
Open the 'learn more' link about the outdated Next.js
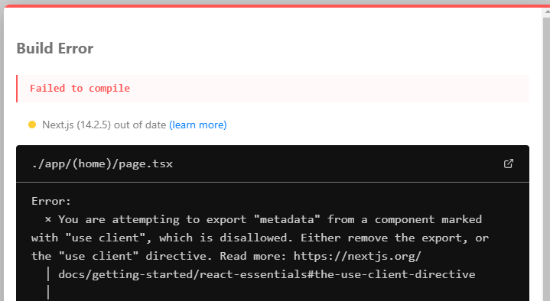[x=198, y=125]
